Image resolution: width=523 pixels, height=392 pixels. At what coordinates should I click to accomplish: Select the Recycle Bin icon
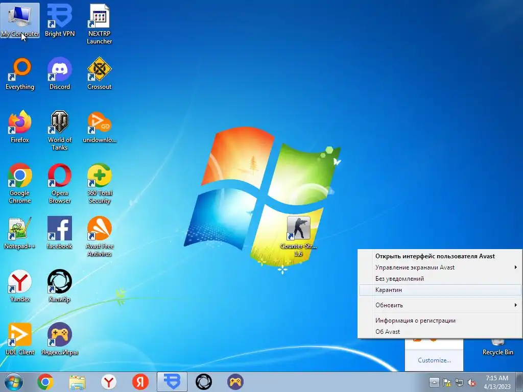497,347
